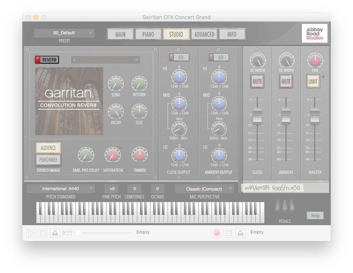The width and height of the screenshot is (353, 273).
Task: Click the TIMBRE knob
Action: tap(140, 155)
